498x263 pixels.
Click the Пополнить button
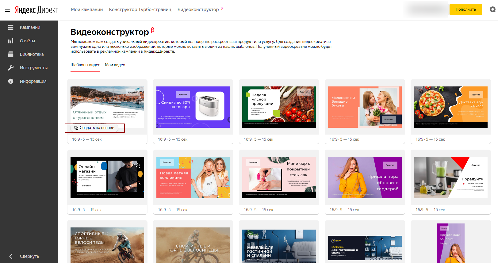pyautogui.click(x=466, y=10)
